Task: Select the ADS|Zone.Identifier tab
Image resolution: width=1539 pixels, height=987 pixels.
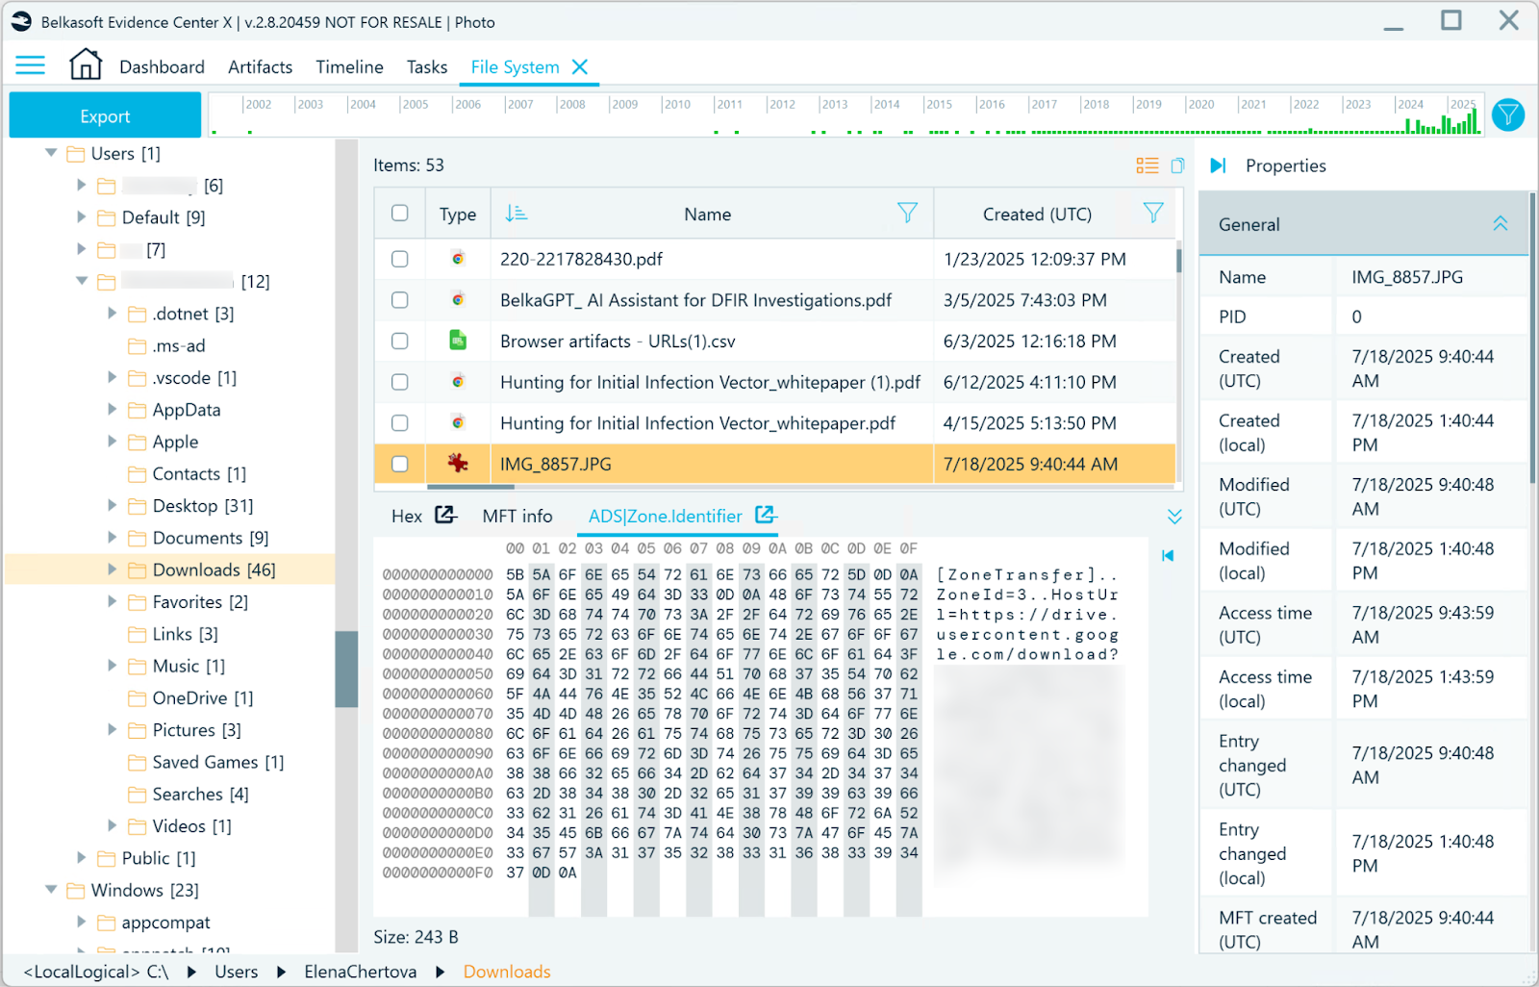Action: pyautogui.click(x=666, y=517)
